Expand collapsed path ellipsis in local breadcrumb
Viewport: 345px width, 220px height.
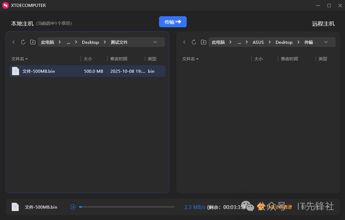[x=68, y=42]
